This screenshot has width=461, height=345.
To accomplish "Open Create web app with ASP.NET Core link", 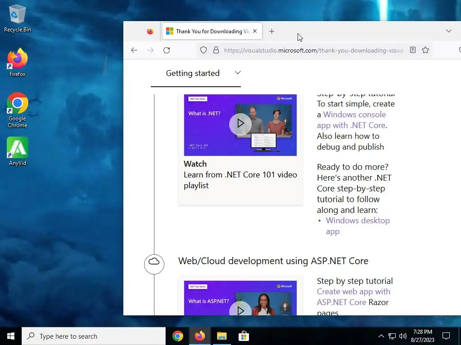I will pyautogui.click(x=354, y=296).
